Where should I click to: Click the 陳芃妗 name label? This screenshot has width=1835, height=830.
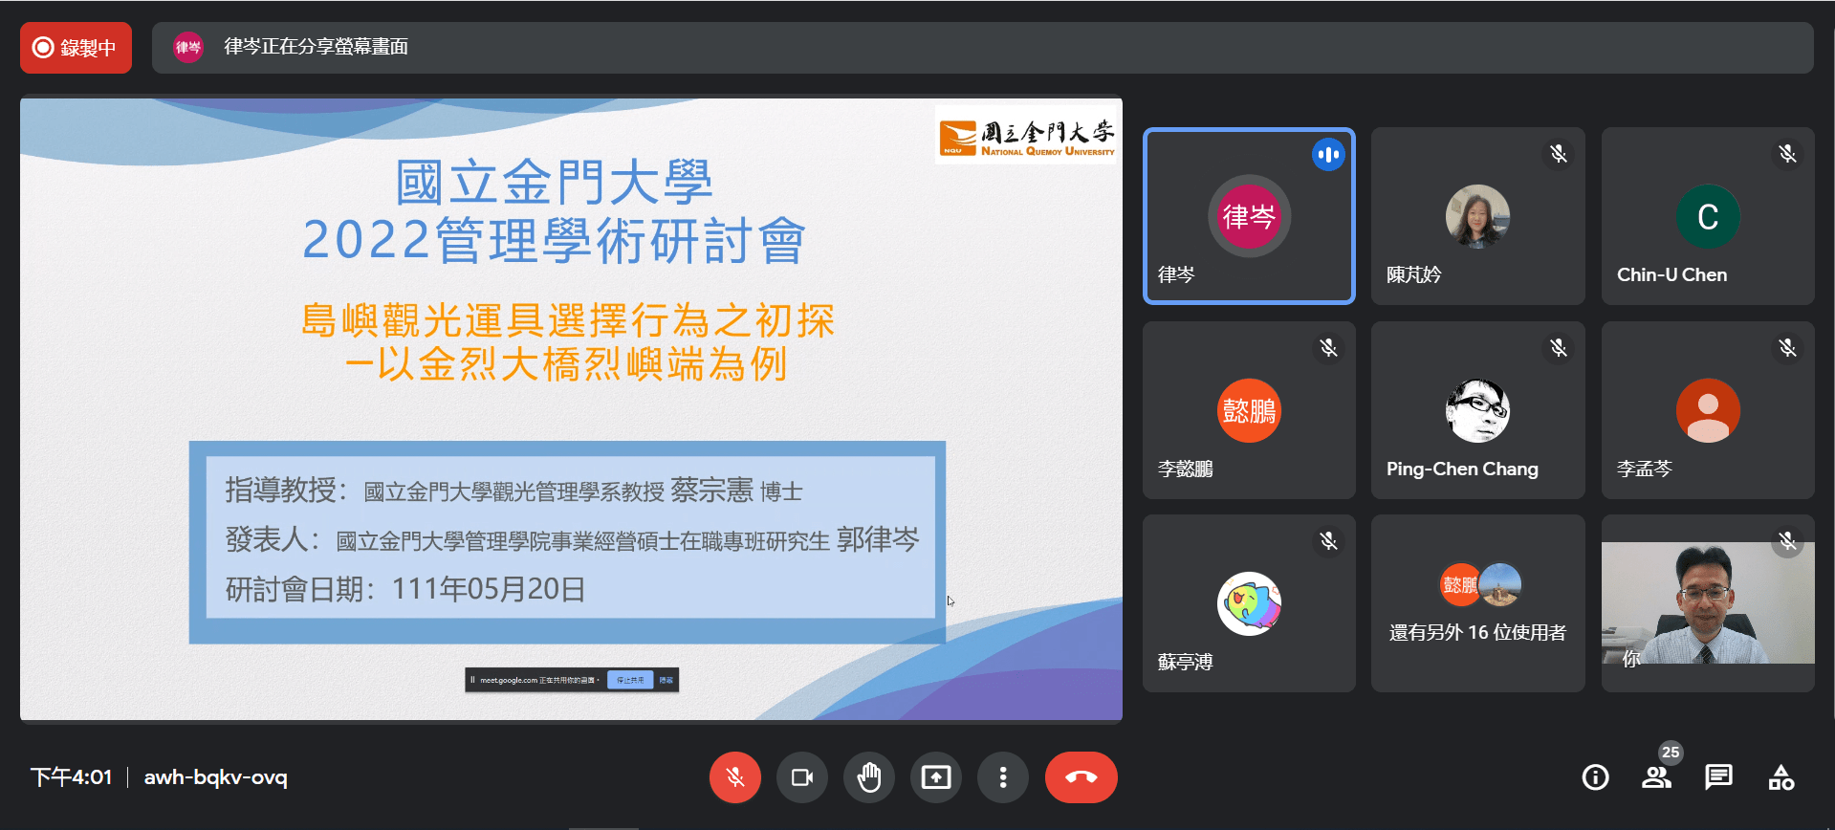[x=1414, y=274]
